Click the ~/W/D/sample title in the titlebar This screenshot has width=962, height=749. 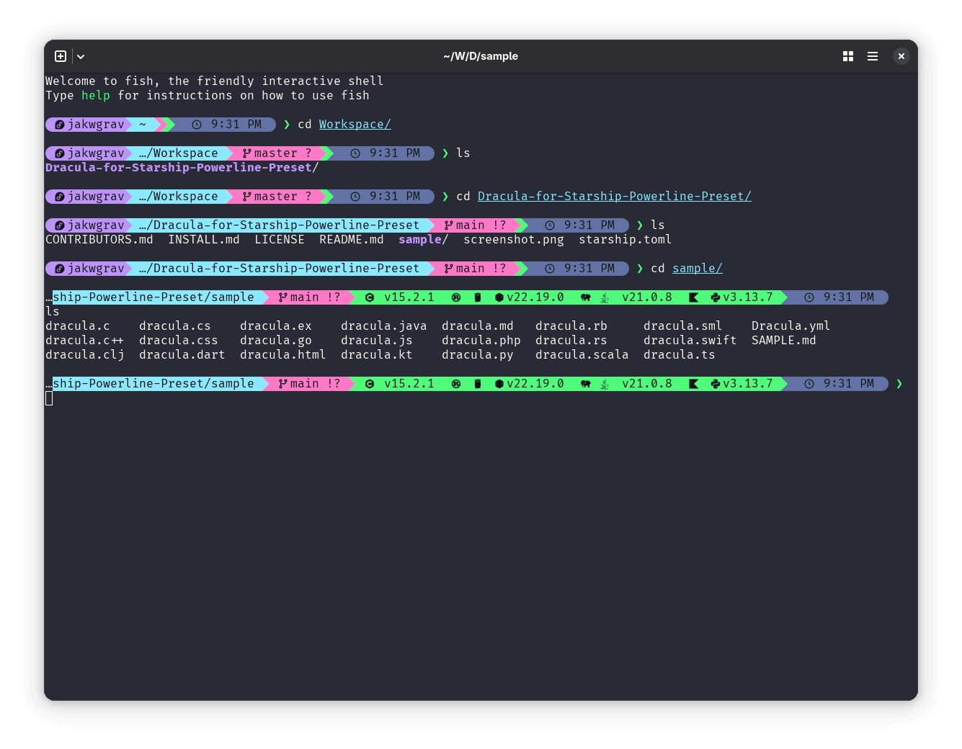(481, 55)
